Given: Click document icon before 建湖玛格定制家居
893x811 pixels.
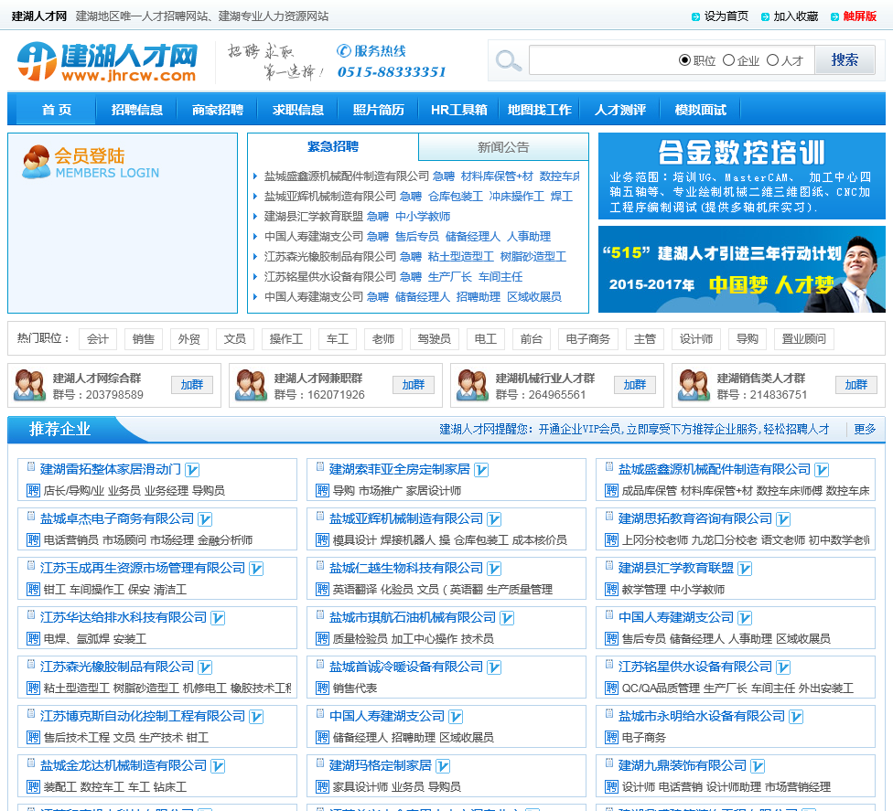Looking at the screenshot, I should pyautogui.click(x=320, y=763).
